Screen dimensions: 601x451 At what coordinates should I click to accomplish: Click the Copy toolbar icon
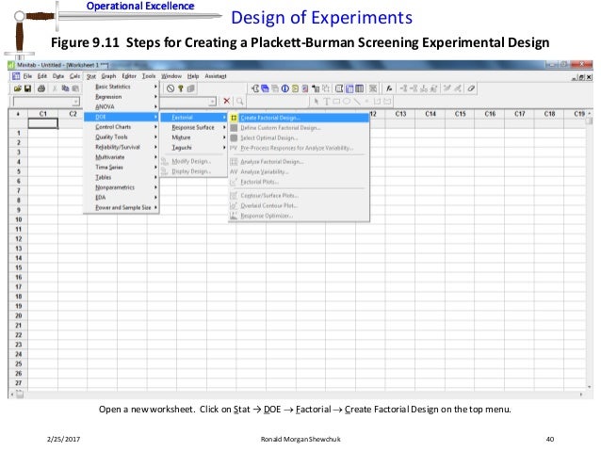click(x=63, y=88)
